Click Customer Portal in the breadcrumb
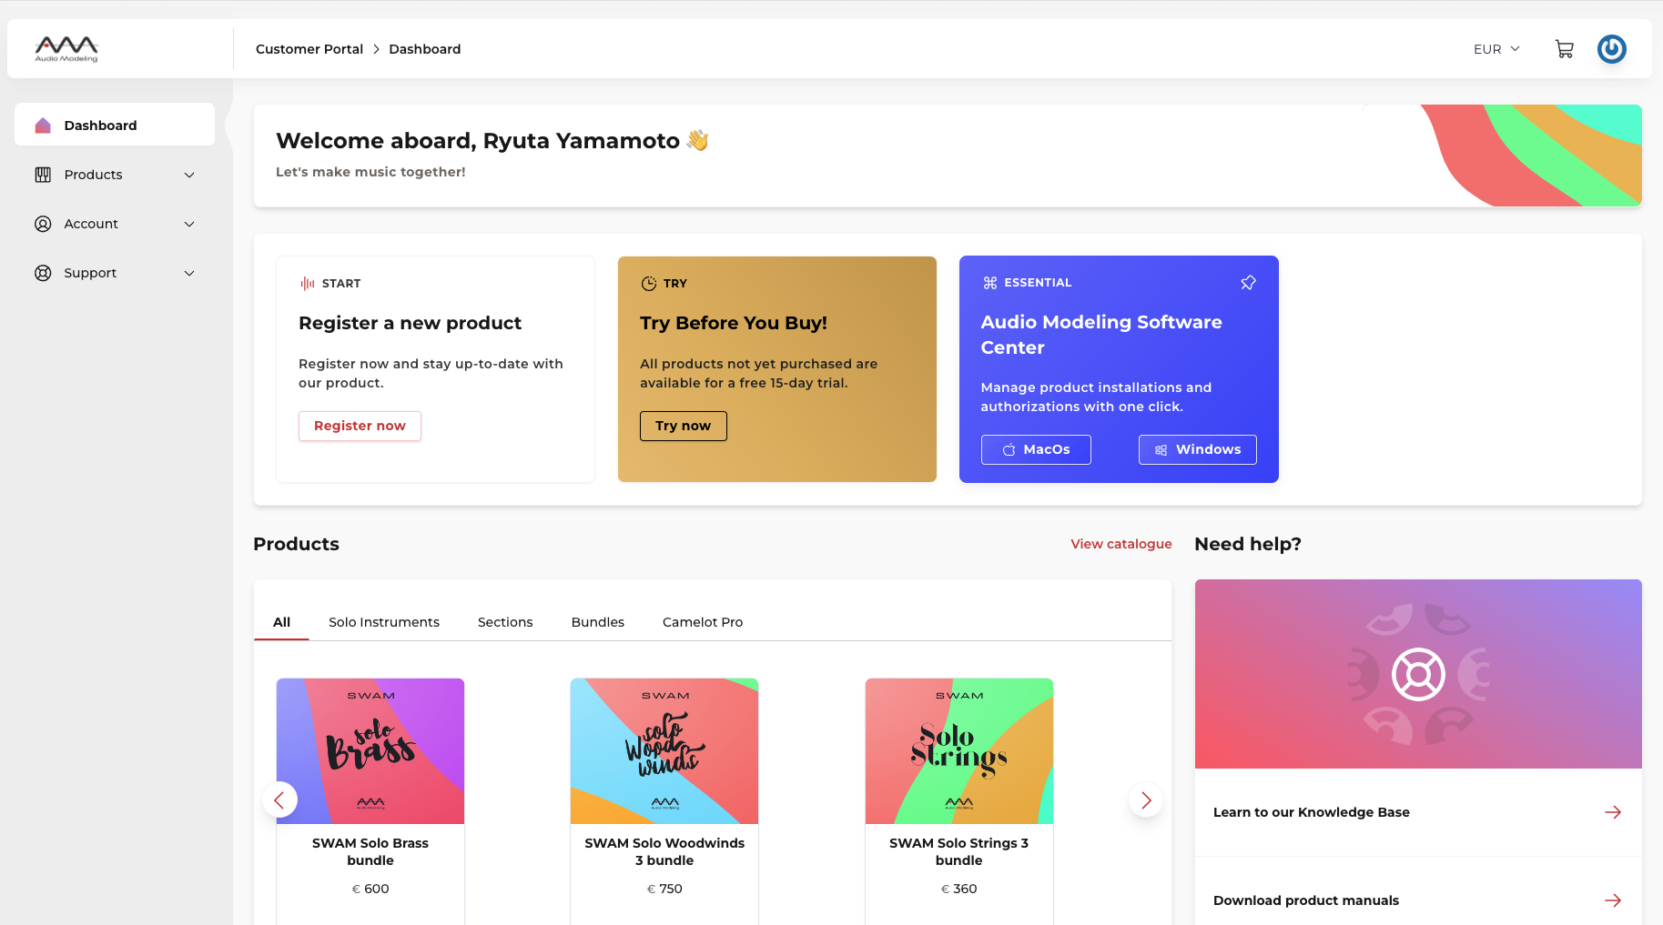Image resolution: width=1663 pixels, height=925 pixels. tap(309, 49)
